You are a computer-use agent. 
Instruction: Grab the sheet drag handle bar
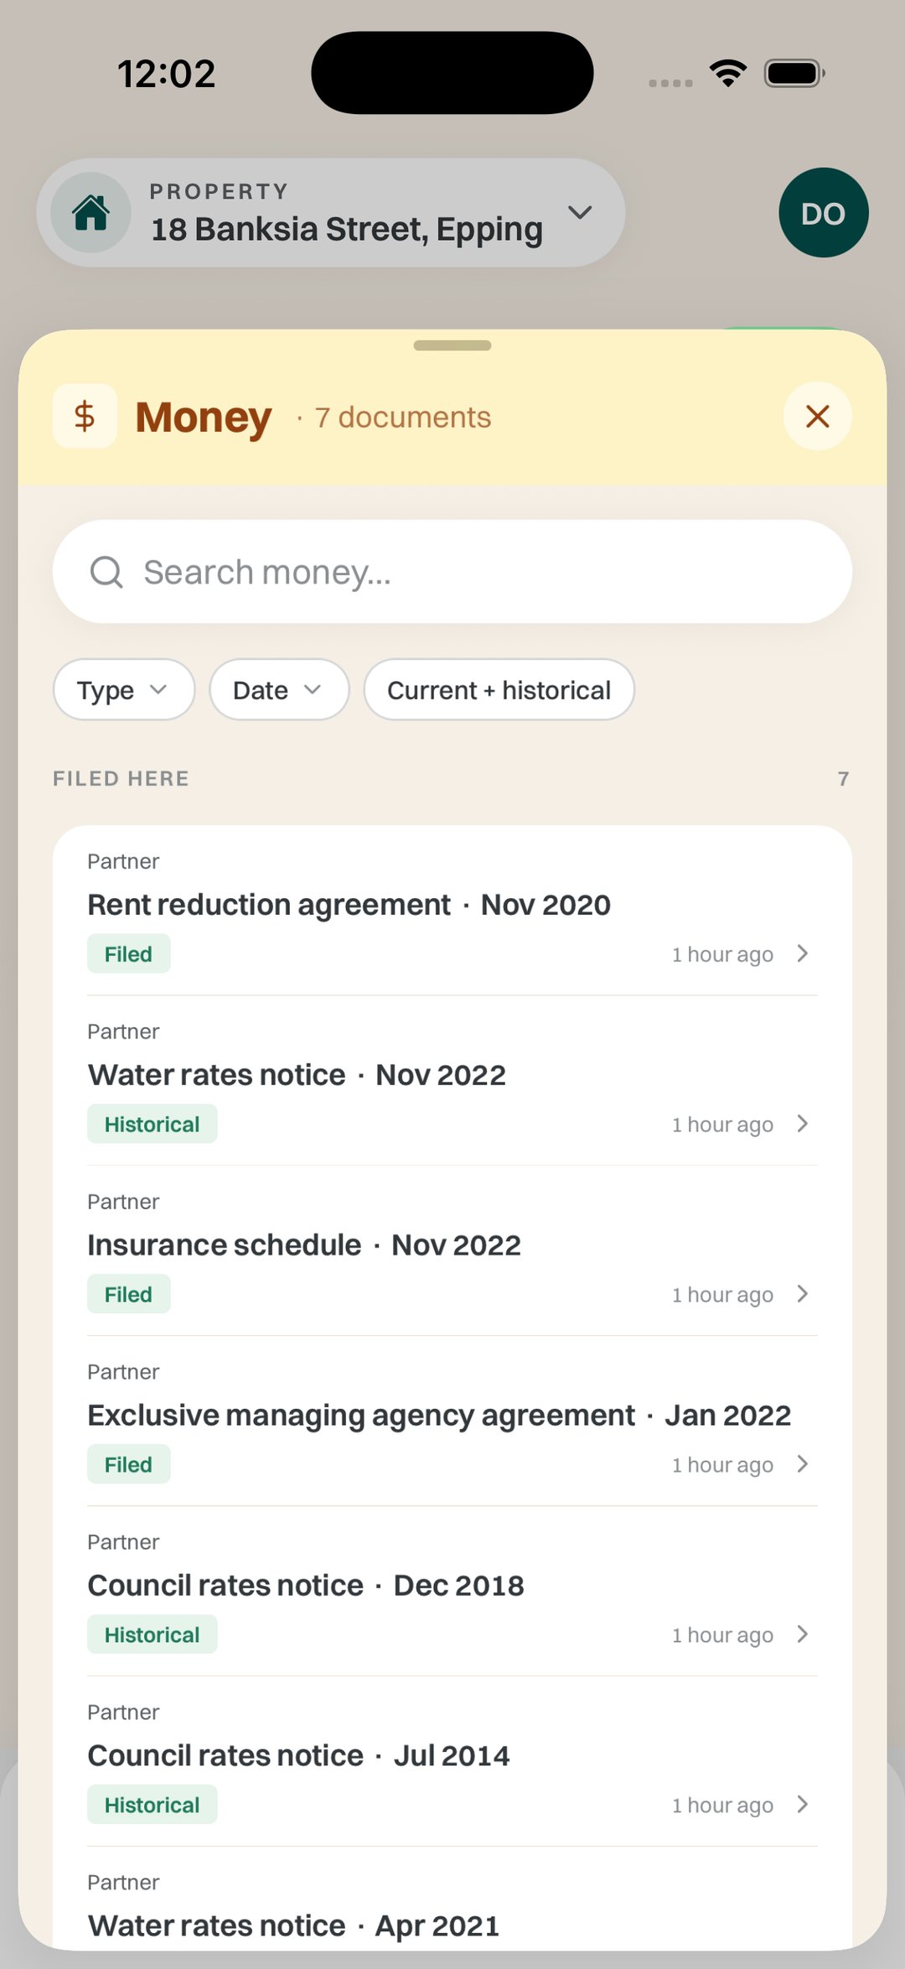point(452,345)
